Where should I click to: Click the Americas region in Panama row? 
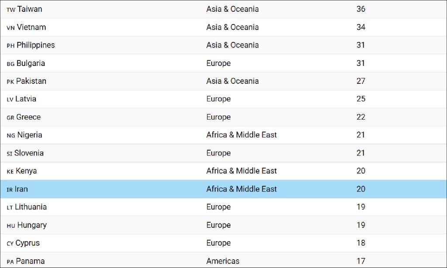[x=223, y=261]
